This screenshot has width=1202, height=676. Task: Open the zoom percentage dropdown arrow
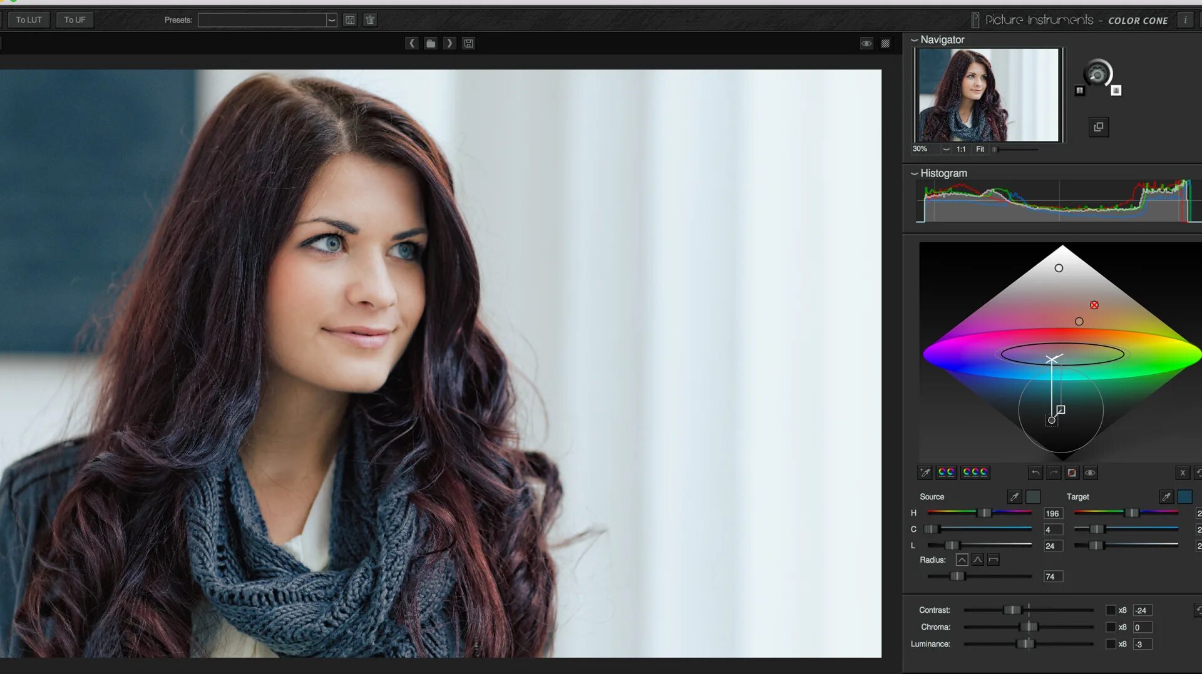tap(946, 149)
